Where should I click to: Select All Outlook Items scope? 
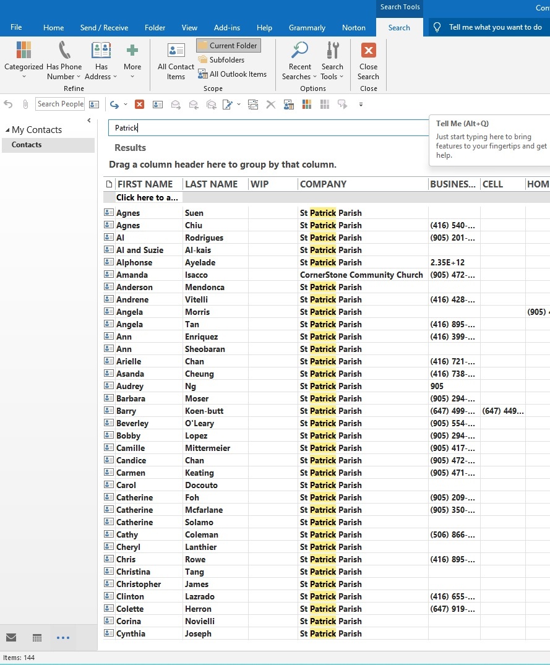[233, 74]
